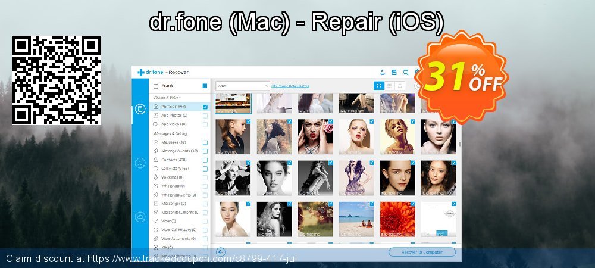This screenshot has height=268, width=595.
Task: Click the Call History category icon
Action: coord(155,169)
